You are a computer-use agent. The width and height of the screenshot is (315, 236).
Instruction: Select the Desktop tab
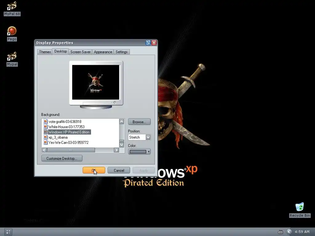click(x=61, y=51)
